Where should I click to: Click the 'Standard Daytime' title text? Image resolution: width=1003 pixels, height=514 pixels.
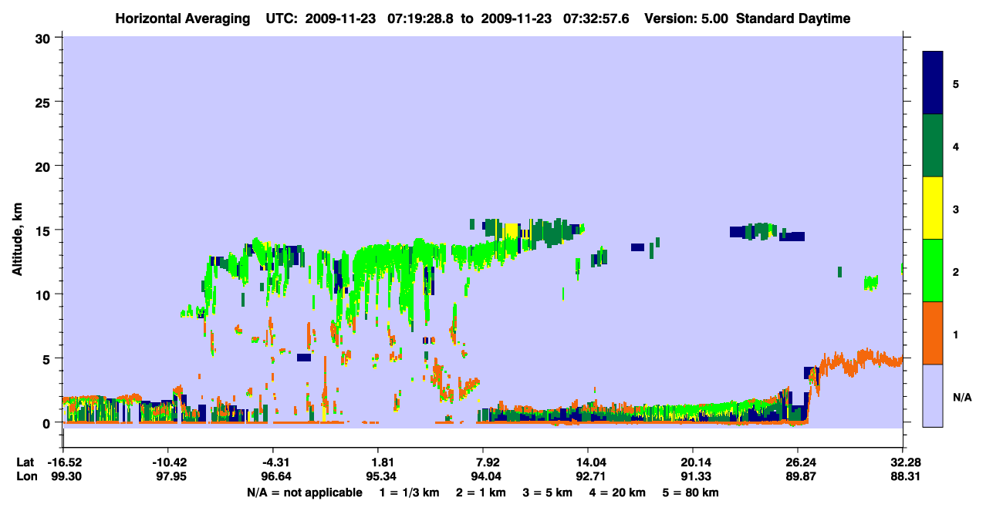point(793,18)
